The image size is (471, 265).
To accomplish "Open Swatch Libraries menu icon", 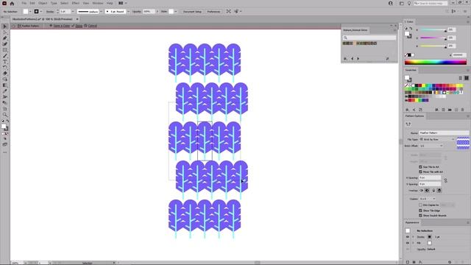I will (407, 110).
